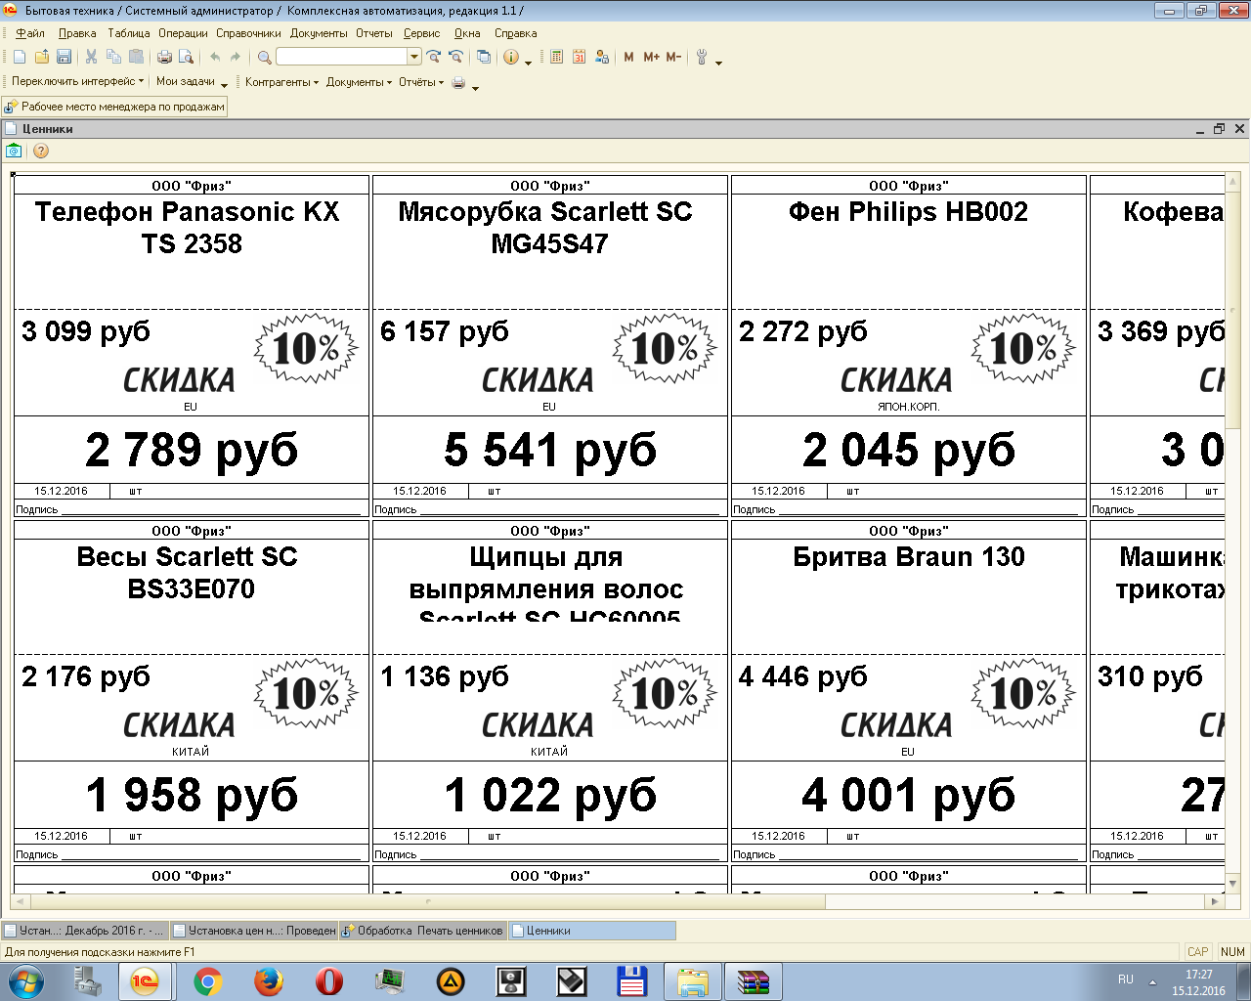This screenshot has height=1001, width=1251.
Task: Open the Calculator tool
Action: 556,58
